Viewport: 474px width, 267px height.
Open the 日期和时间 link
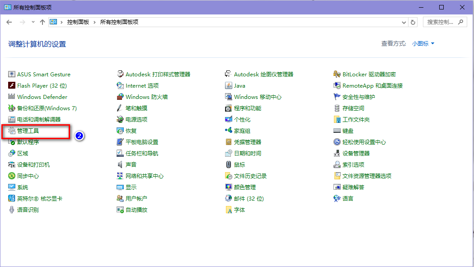pyautogui.click(x=248, y=153)
